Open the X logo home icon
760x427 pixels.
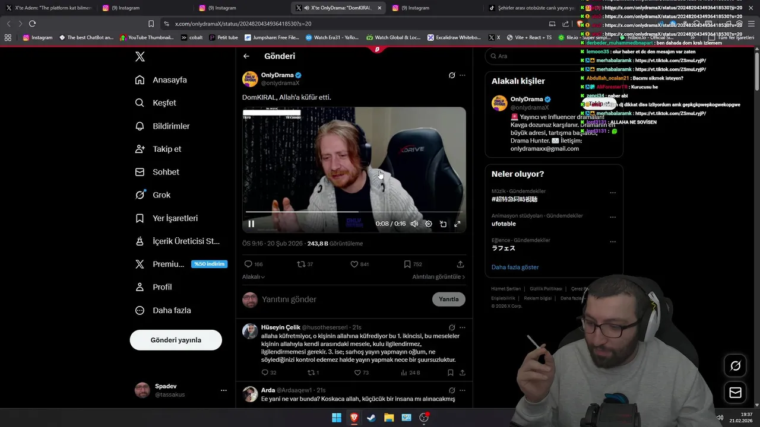pyautogui.click(x=140, y=56)
